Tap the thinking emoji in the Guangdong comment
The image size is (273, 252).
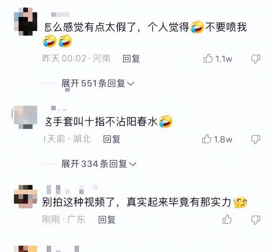(240, 202)
